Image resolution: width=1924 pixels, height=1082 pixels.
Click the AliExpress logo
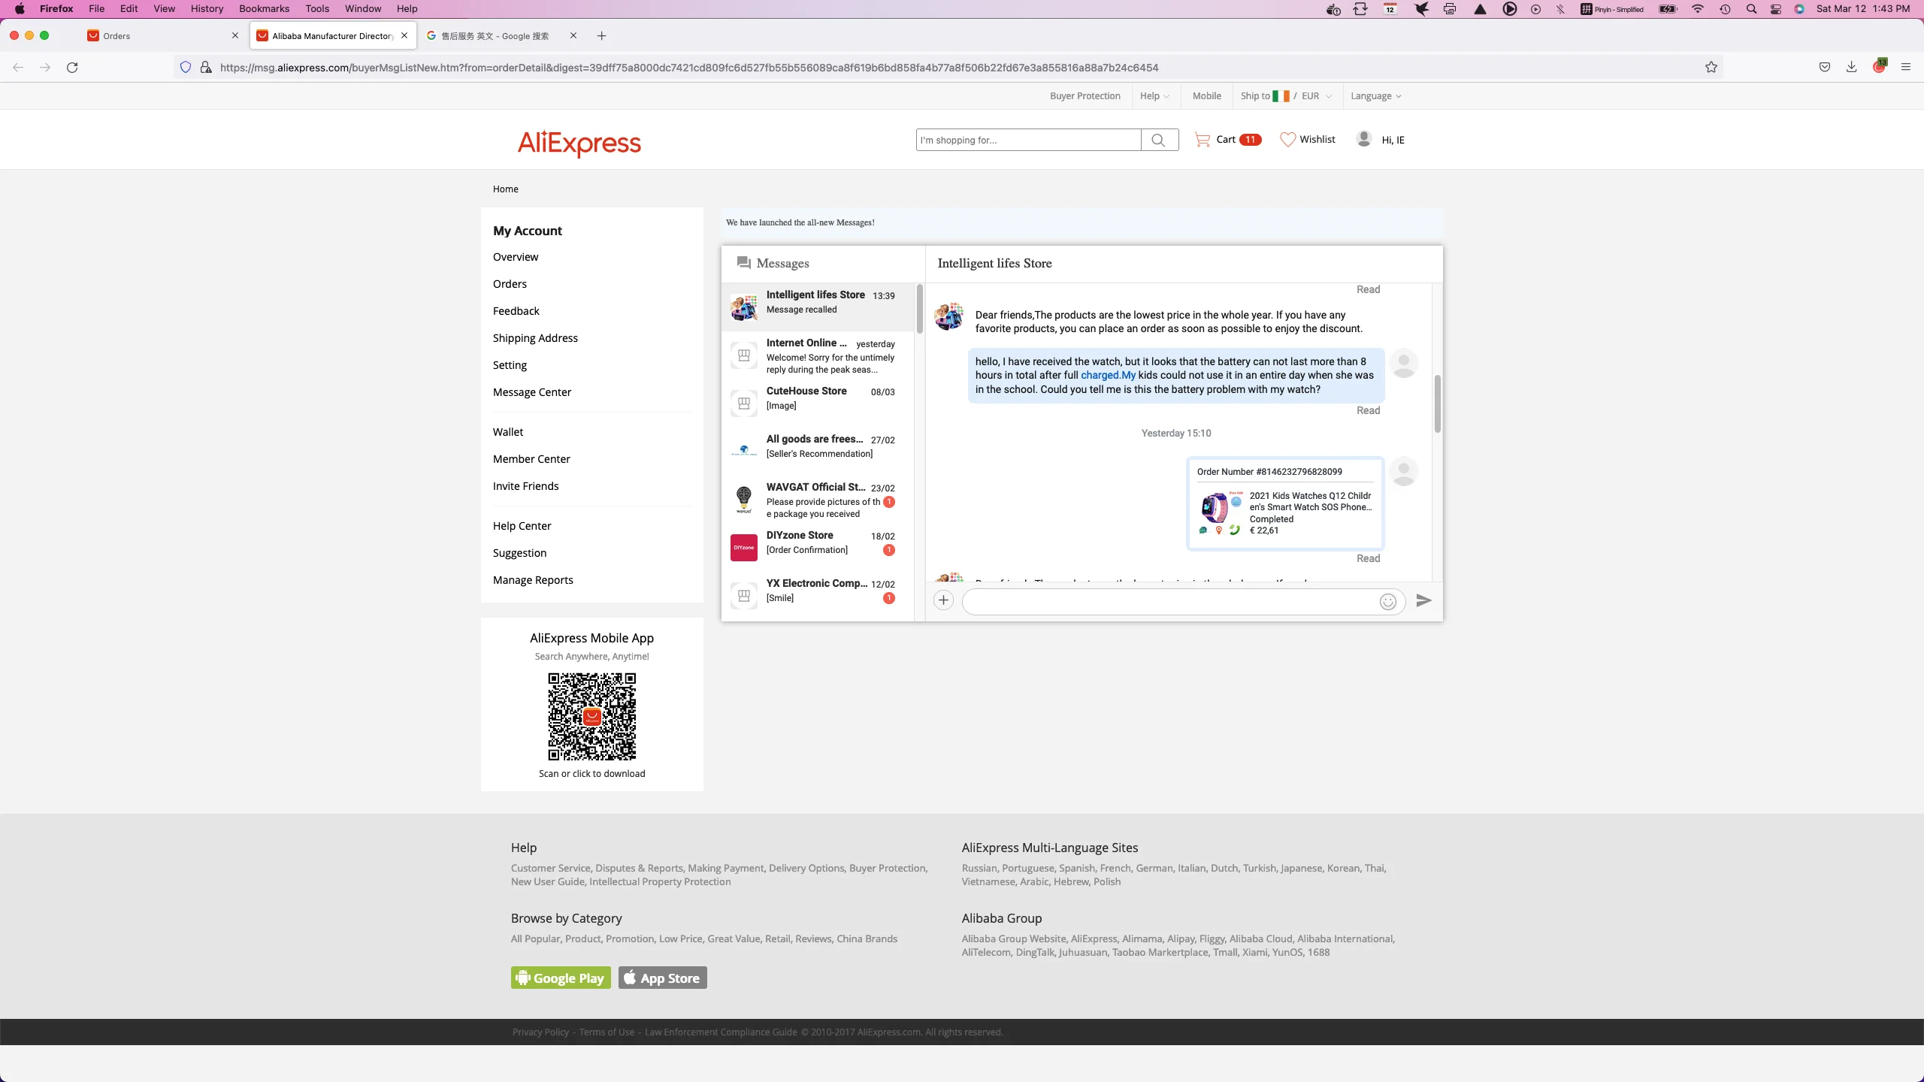(579, 142)
